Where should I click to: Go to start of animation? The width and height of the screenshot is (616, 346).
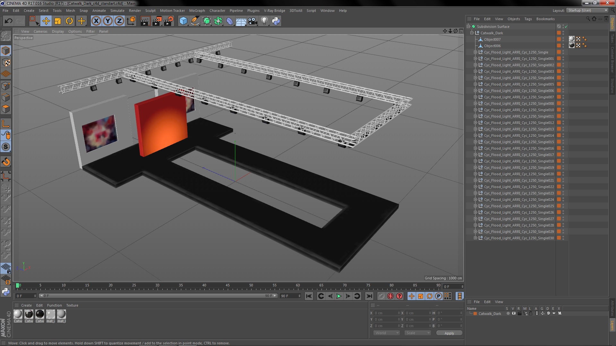point(309,296)
